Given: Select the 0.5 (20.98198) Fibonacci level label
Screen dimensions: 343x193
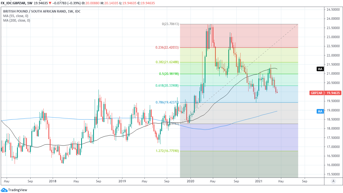Looking at the screenshot, I should pos(169,74).
